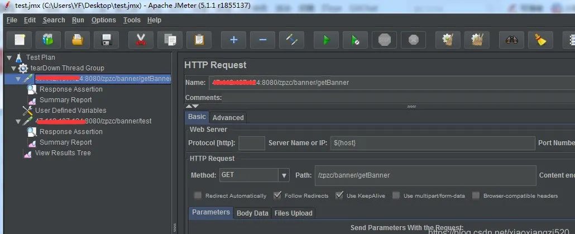Select View Results Tree item
The image size is (575, 234).
tap(63, 154)
